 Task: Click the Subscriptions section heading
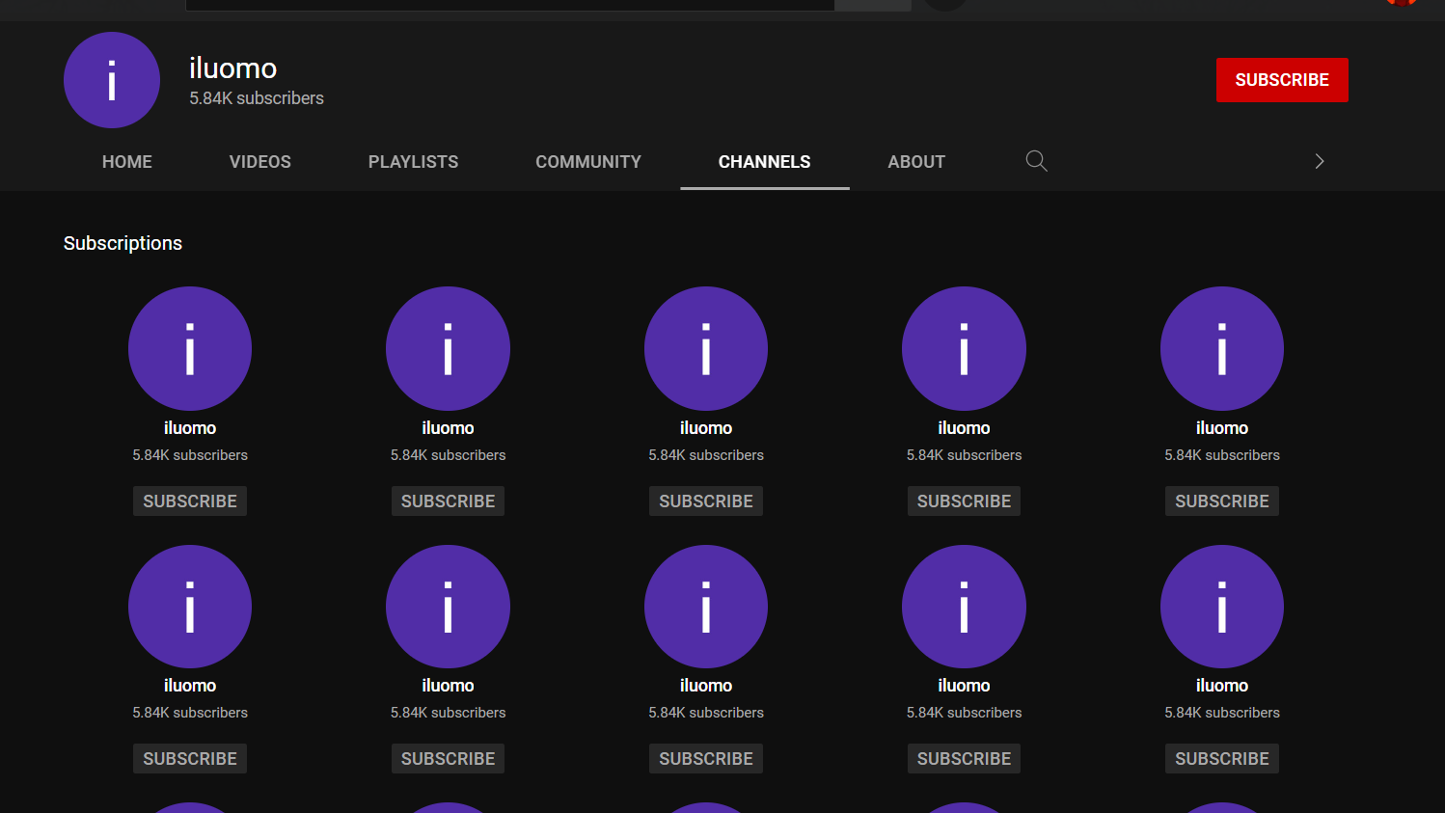click(123, 243)
